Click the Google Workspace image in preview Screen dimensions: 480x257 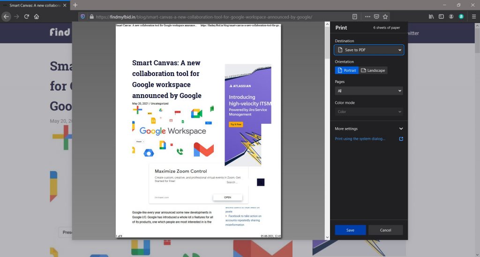point(173,131)
